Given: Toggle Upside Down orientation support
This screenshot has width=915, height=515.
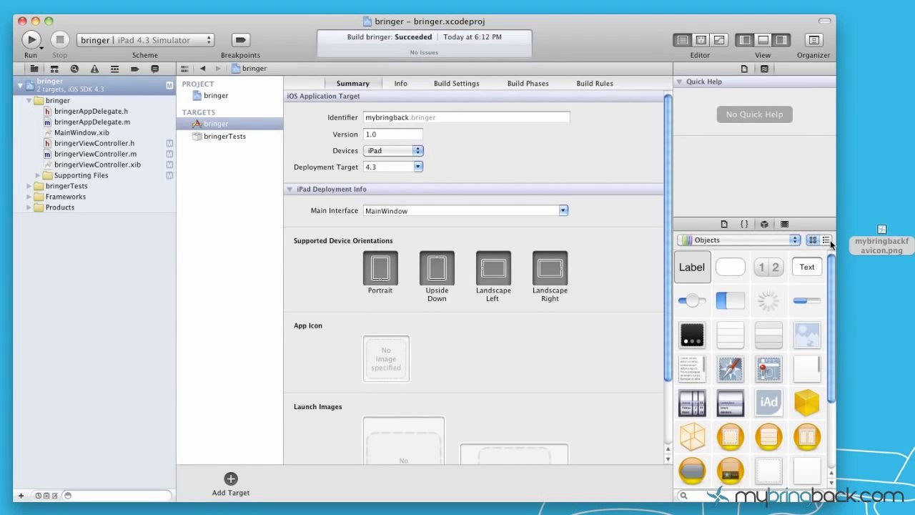Looking at the screenshot, I should pos(437,268).
